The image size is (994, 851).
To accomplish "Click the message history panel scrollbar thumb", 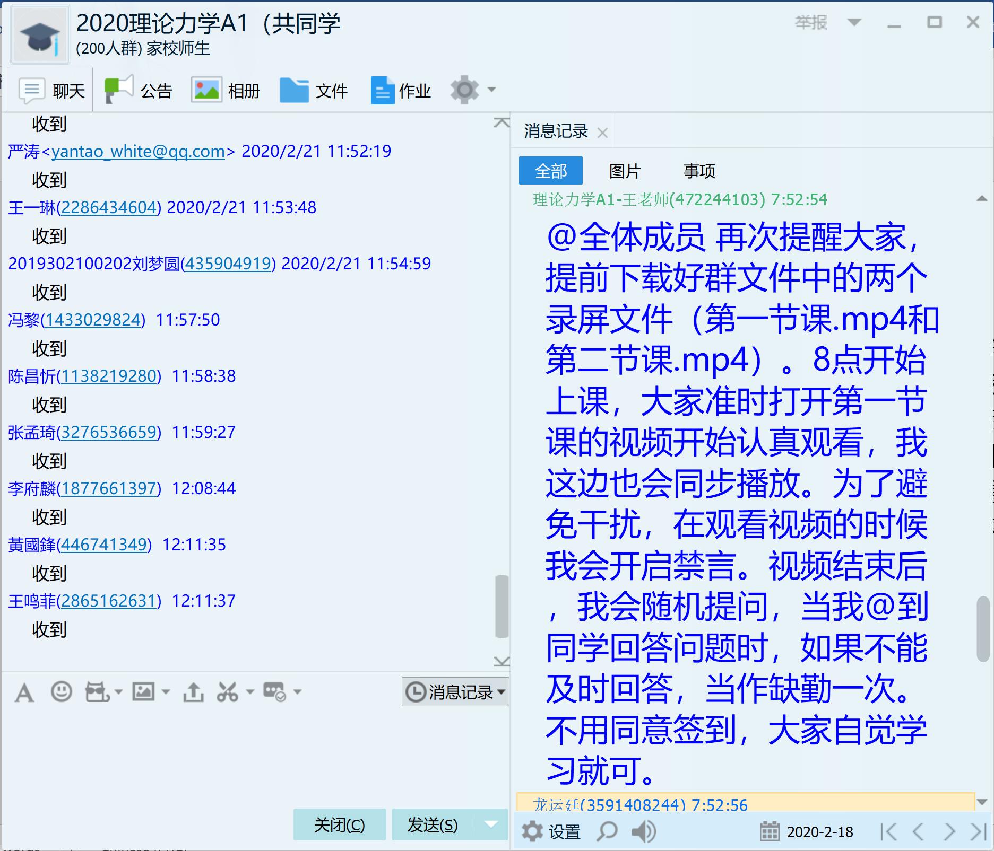I will (x=982, y=629).
